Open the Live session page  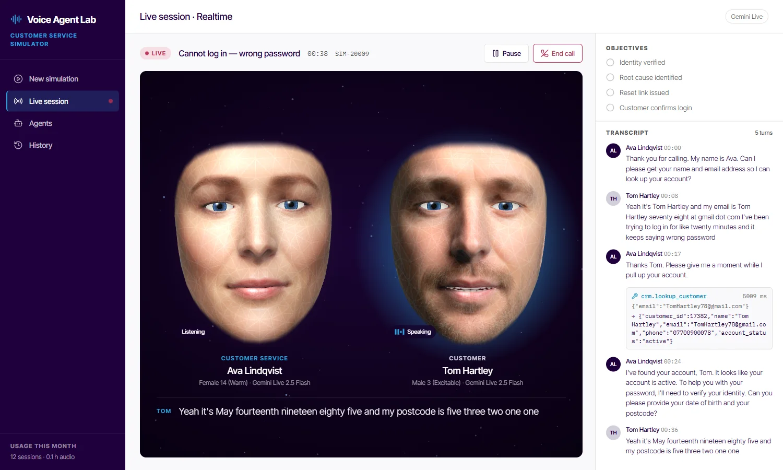click(63, 101)
